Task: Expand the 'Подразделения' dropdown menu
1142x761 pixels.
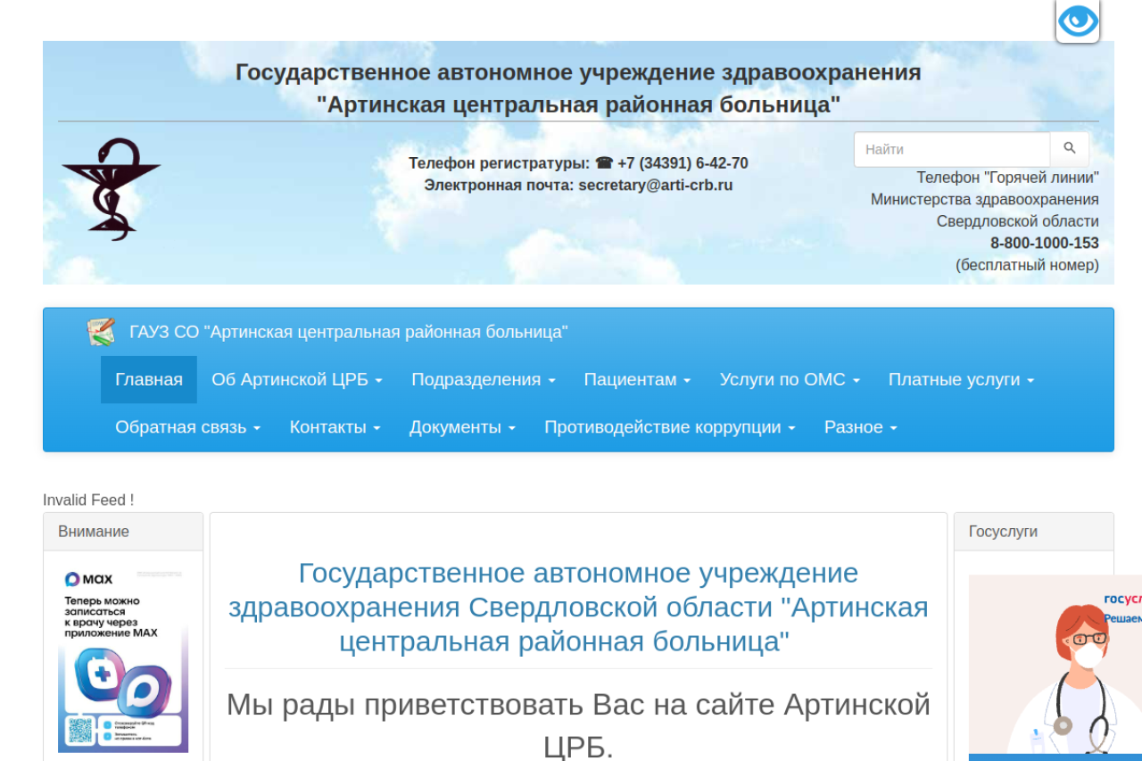Action: pyautogui.click(x=483, y=380)
